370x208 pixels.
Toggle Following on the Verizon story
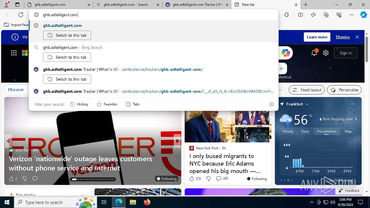pyautogui.click(x=166, y=179)
